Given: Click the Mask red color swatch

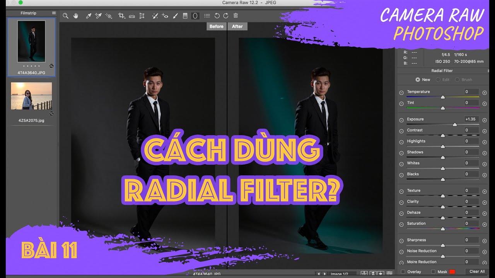Looking at the screenshot, I should pyautogui.click(x=452, y=272).
